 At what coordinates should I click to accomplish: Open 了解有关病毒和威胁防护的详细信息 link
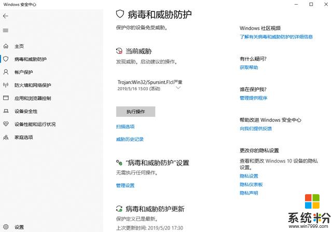(276, 37)
